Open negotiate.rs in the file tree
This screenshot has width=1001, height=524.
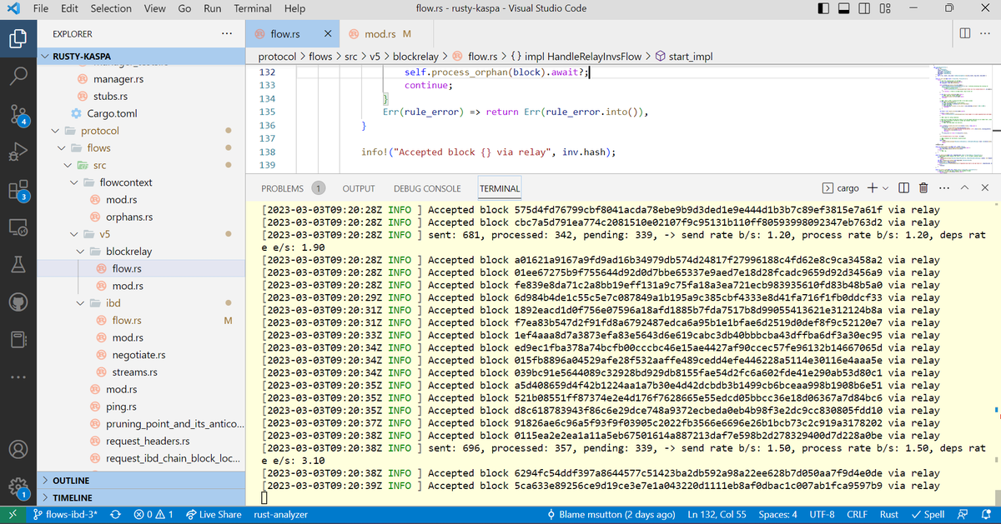point(138,355)
